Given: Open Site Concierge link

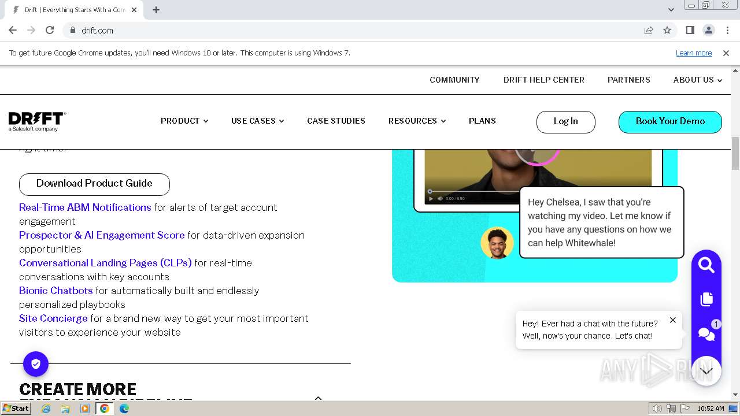Looking at the screenshot, I should [x=53, y=318].
